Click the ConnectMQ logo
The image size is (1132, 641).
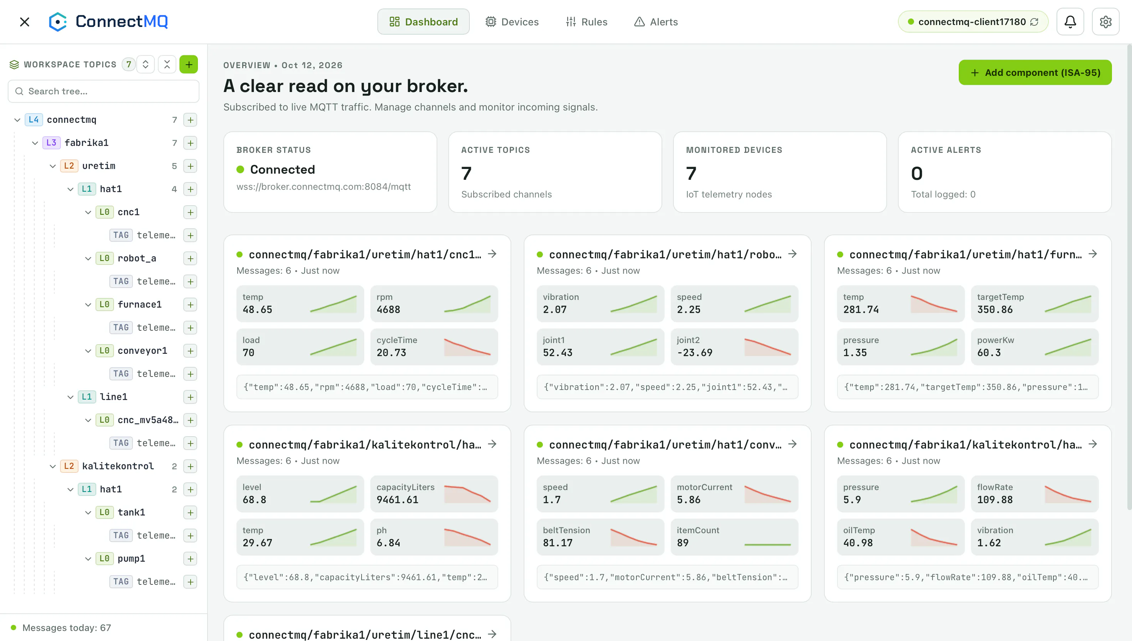pyautogui.click(x=108, y=22)
